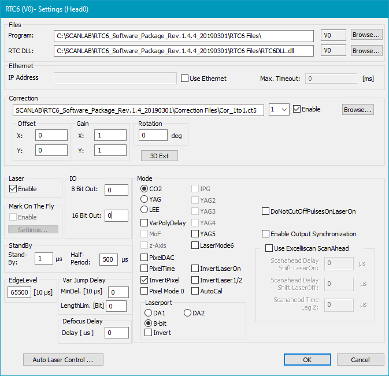Open the correction table number dropdown
Viewport: 389px width, 376px height.
(279, 109)
